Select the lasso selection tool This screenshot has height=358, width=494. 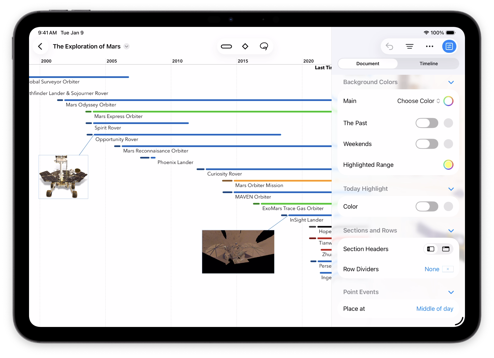[264, 47]
